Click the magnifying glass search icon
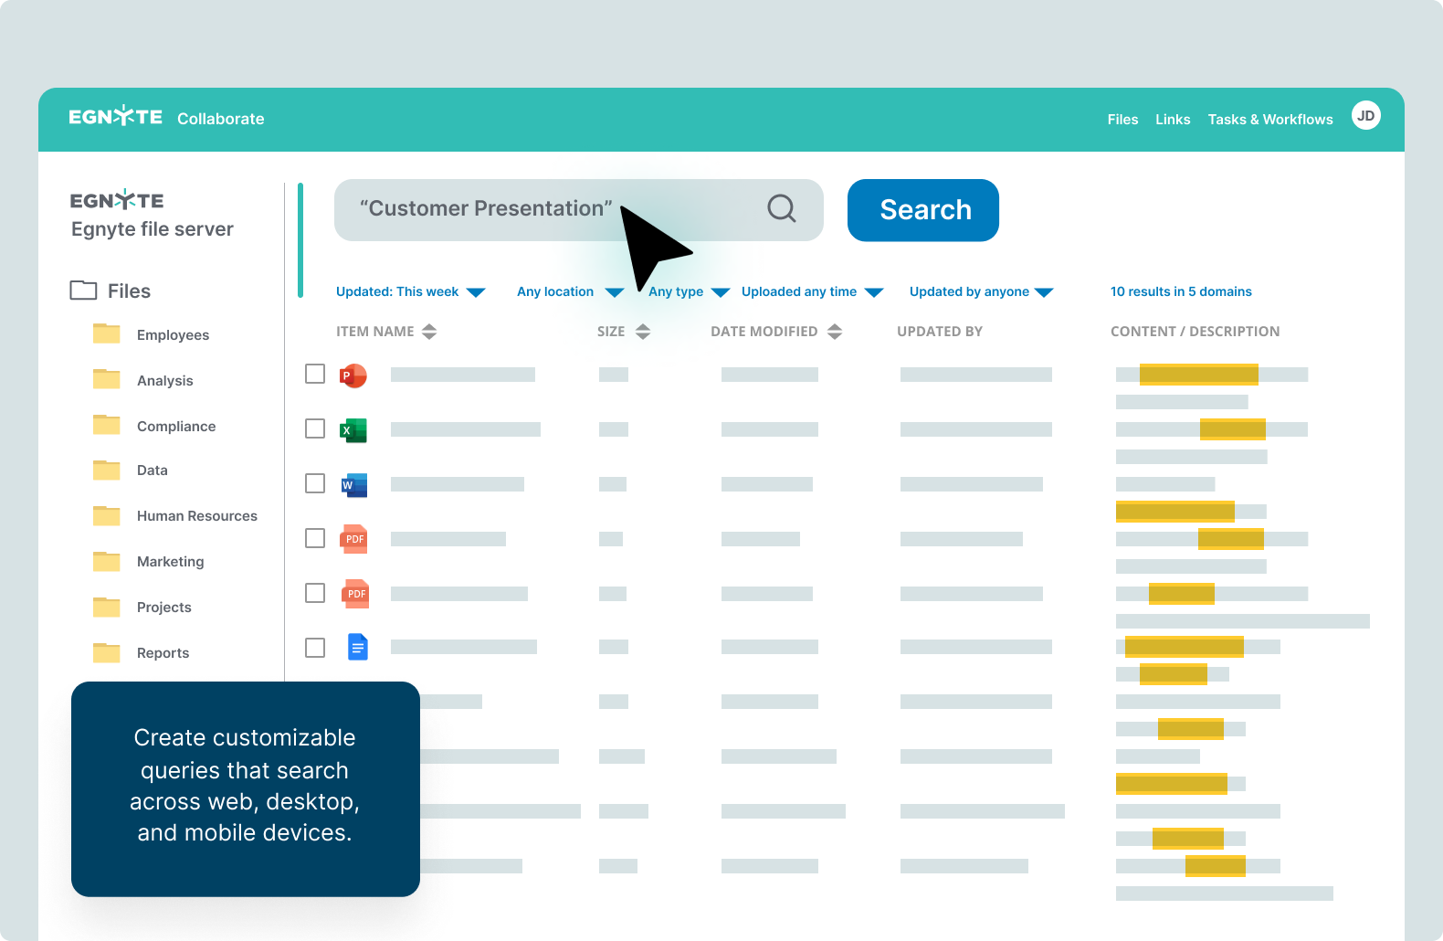Image resolution: width=1443 pixels, height=941 pixels. [x=781, y=209]
